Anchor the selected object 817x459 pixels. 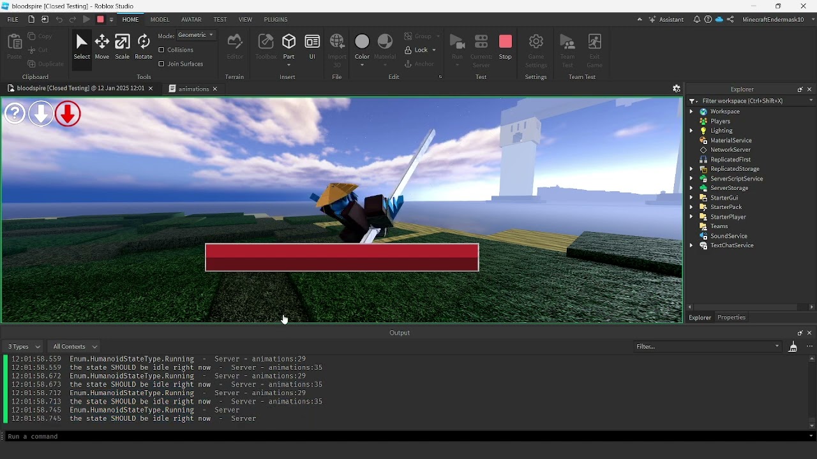tap(419, 64)
